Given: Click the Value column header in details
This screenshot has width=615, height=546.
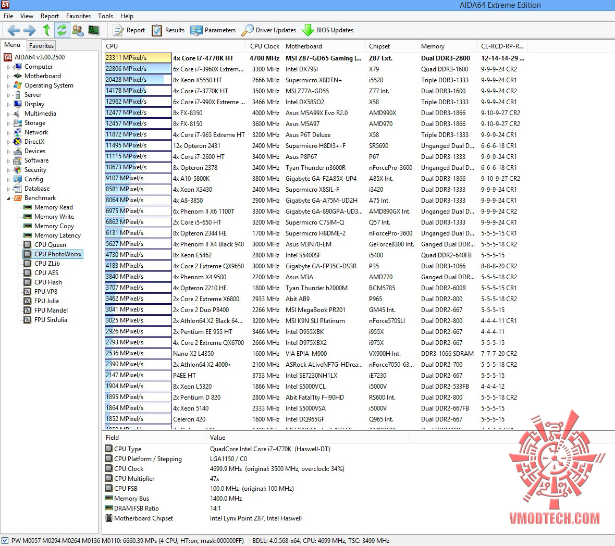Looking at the screenshot, I should click(308, 438).
